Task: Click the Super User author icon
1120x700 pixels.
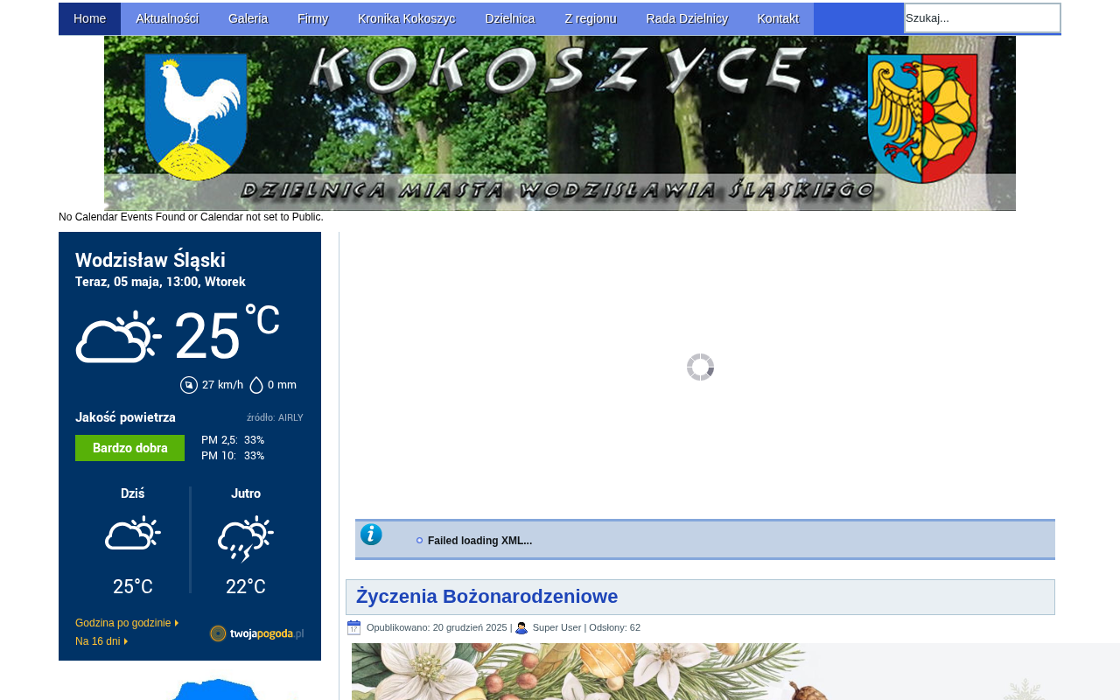Action: point(521,627)
